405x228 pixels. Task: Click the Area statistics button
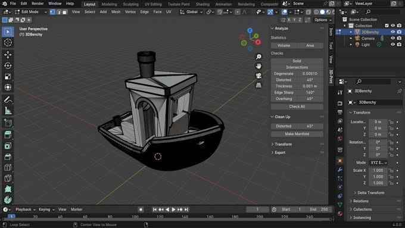[310, 45]
